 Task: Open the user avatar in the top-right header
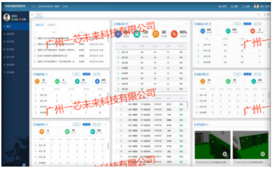256,6
